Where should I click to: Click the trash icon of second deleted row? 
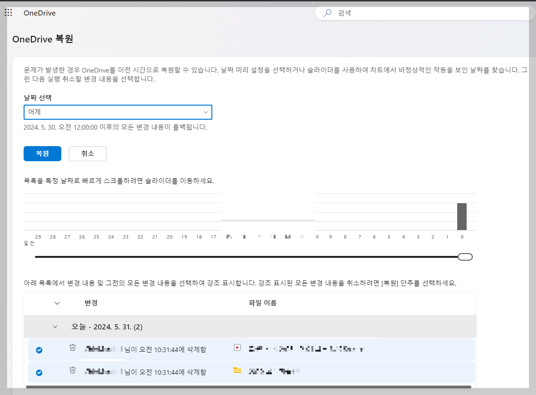click(73, 370)
